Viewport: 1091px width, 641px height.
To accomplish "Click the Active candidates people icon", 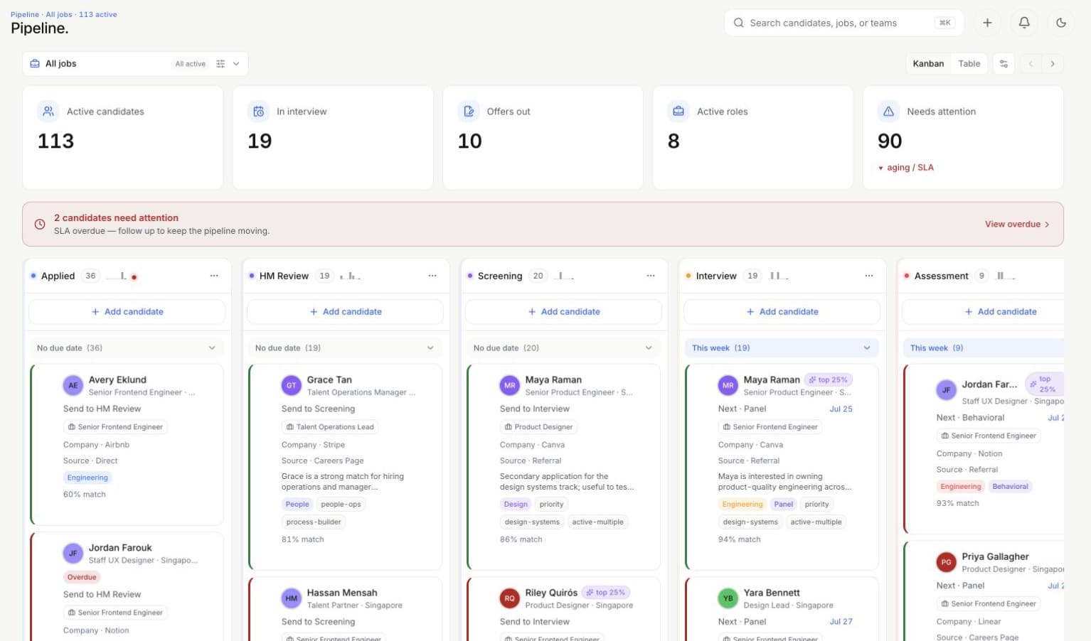I will 48,112.
